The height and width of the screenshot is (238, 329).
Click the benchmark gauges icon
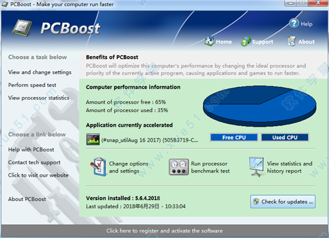178,167
